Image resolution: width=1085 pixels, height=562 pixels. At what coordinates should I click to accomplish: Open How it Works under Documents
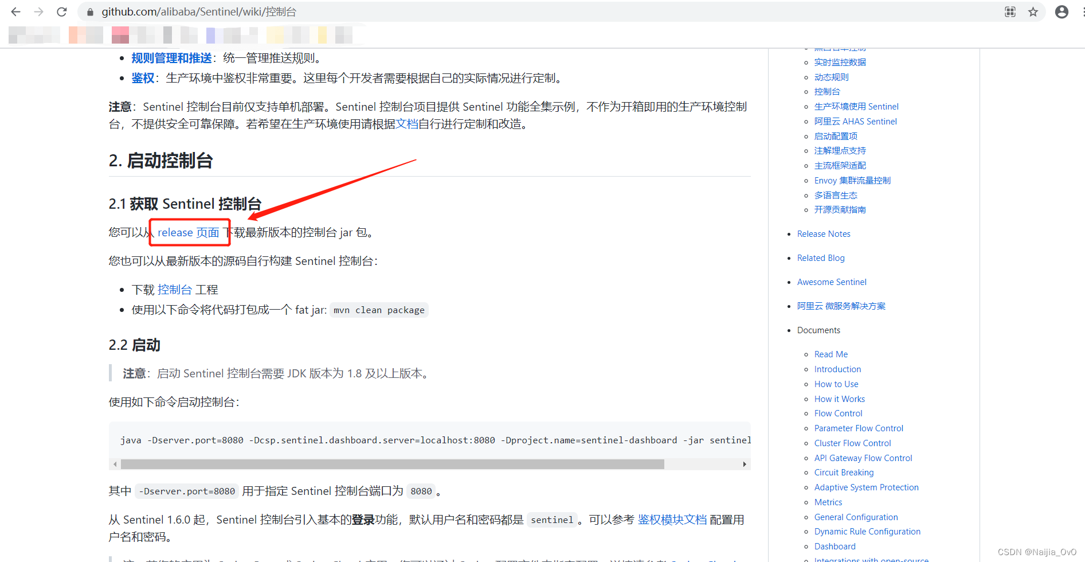tap(840, 399)
